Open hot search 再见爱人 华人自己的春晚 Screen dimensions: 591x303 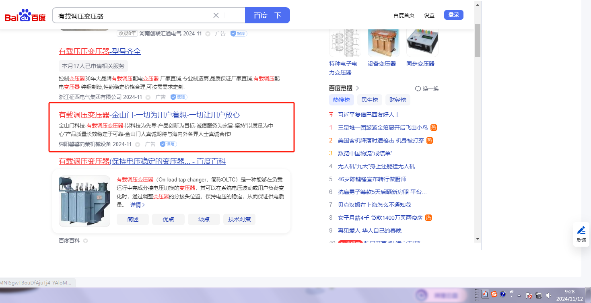tap(370, 231)
